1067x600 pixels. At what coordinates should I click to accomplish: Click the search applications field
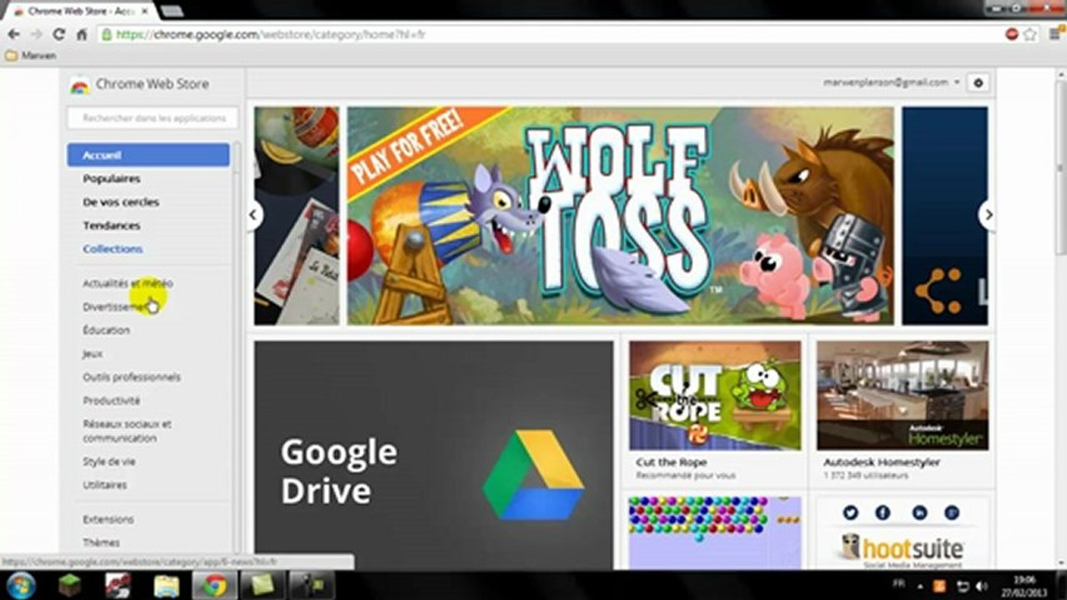[x=153, y=118]
